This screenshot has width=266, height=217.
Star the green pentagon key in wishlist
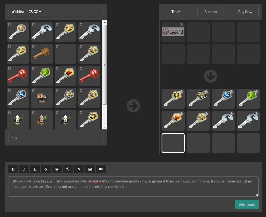click(x=33, y=68)
